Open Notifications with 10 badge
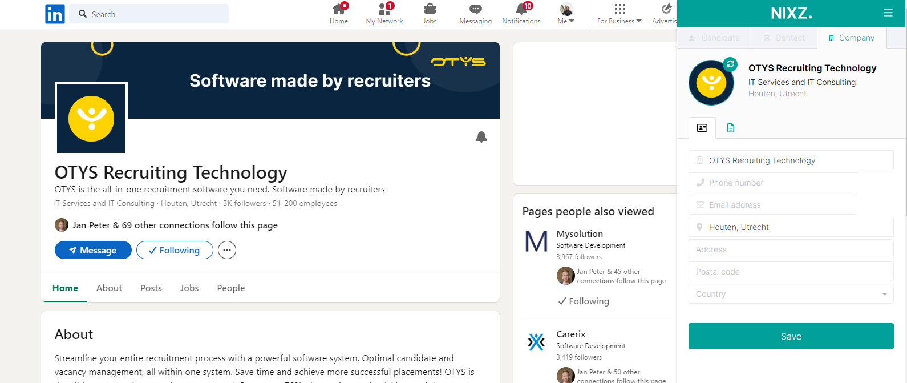907x383 pixels. [521, 14]
